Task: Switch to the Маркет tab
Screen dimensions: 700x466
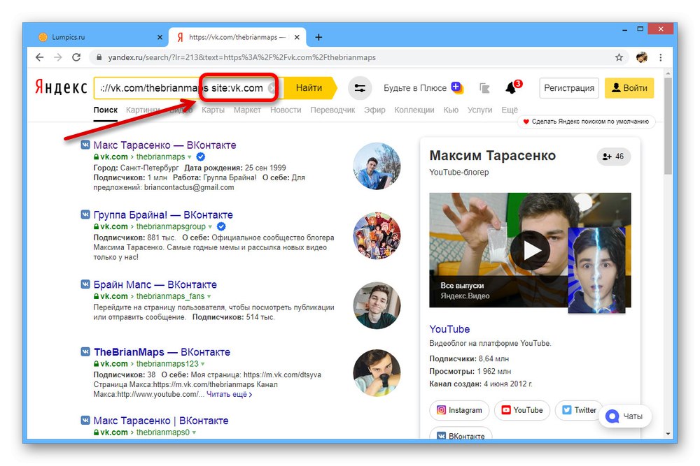Action: tap(247, 110)
